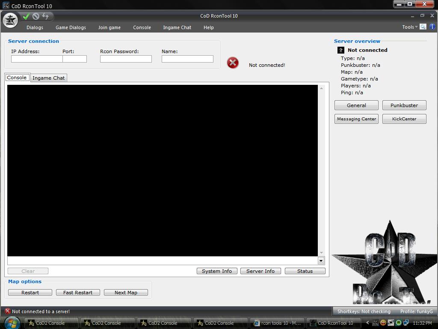Click the Windows Start orb

pos(12,323)
